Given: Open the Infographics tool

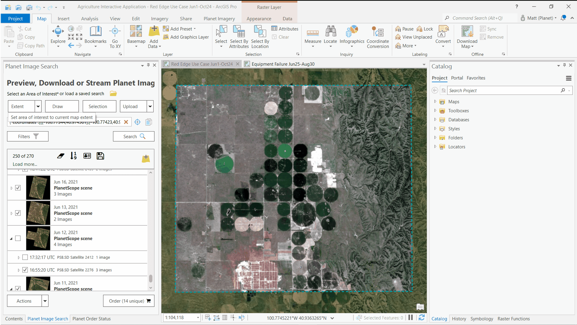Looking at the screenshot, I should click(x=352, y=35).
